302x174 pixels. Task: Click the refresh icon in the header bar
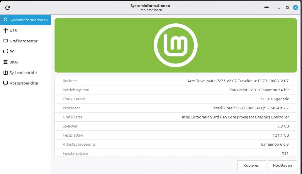(x=8, y=8)
